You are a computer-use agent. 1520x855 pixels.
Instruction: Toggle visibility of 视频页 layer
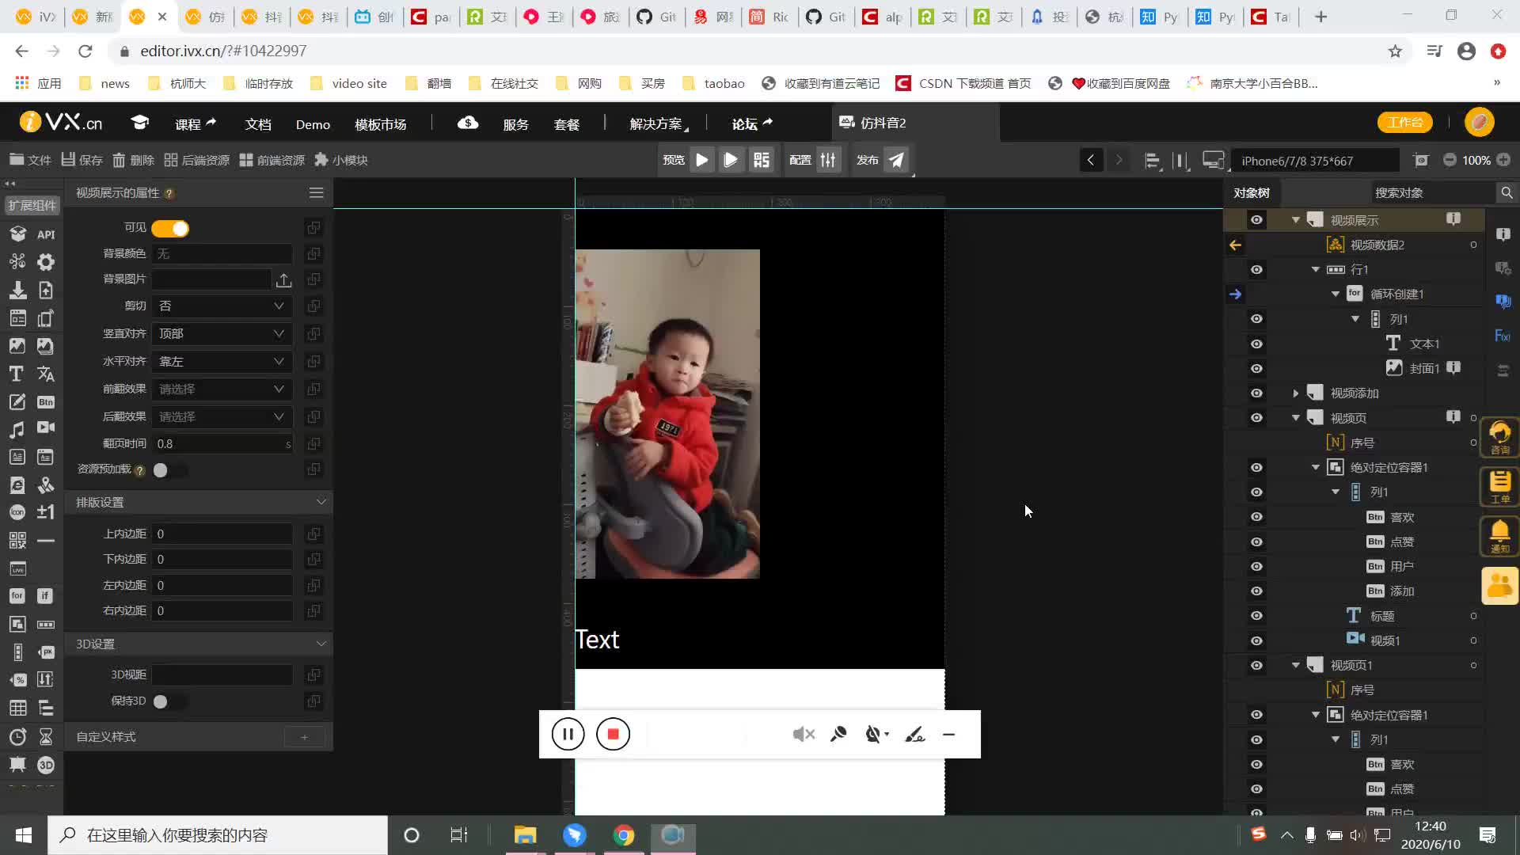(1257, 416)
